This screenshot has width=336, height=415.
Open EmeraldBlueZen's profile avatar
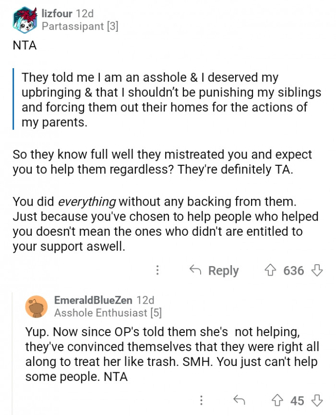[36, 306]
